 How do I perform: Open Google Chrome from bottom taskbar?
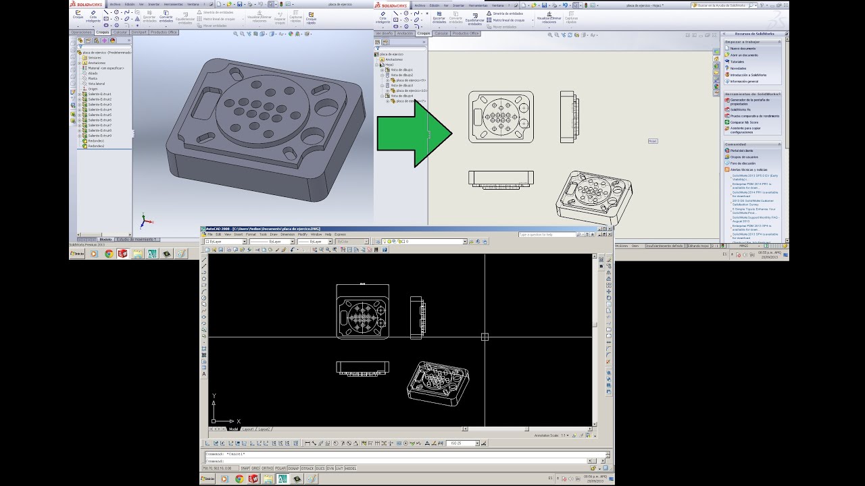click(x=240, y=479)
